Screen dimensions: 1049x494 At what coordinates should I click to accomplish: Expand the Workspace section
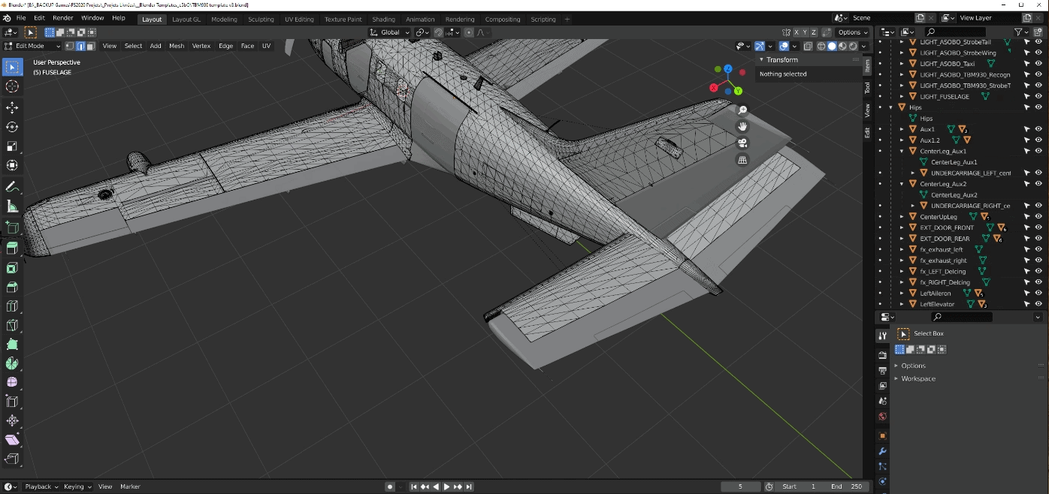pos(918,378)
